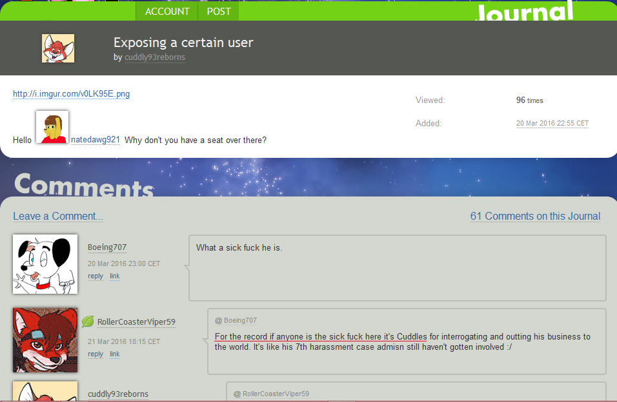The width and height of the screenshot is (617, 402).
Task: Reply to Boeing707's comment
Action: [x=96, y=276]
